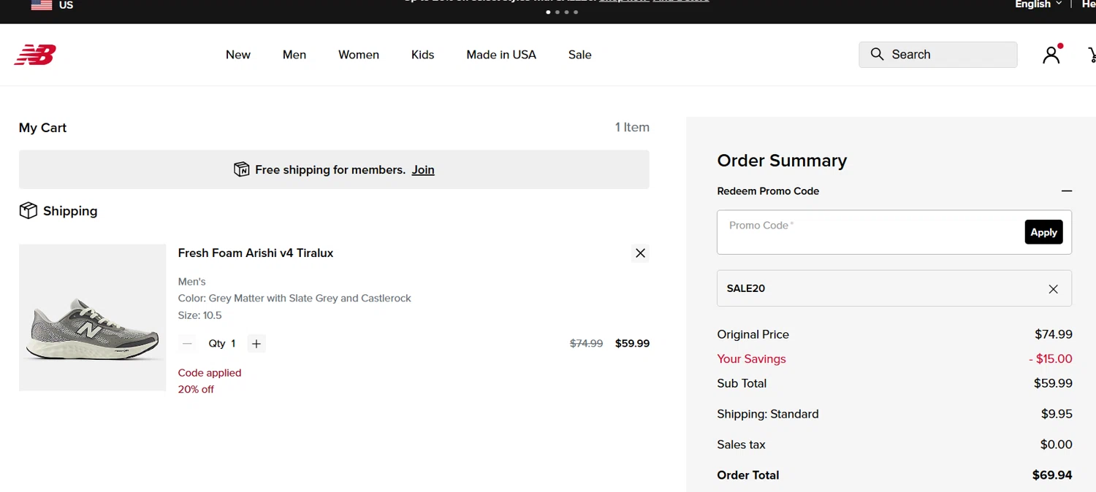Click the Original Price label
Screen dimensions: 1096x492
point(753,334)
